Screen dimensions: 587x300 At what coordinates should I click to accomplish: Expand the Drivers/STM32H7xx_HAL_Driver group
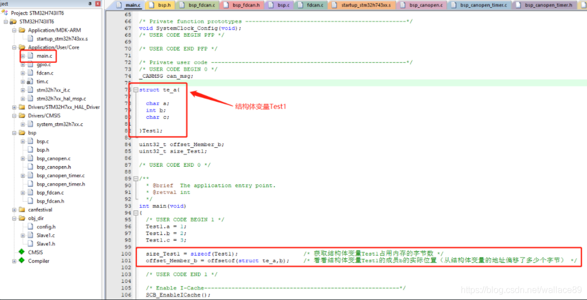coord(14,107)
